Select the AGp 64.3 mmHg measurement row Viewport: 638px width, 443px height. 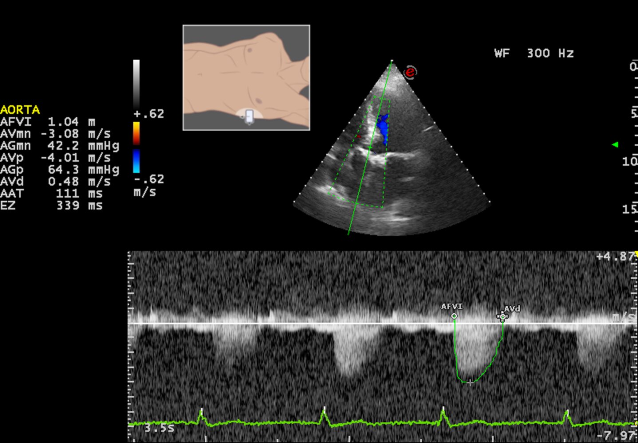(60, 169)
